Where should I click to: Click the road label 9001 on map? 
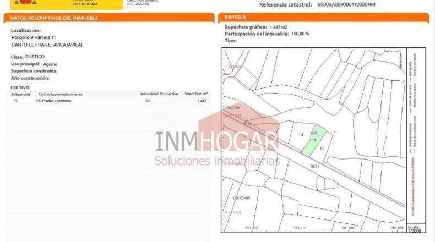point(315,166)
